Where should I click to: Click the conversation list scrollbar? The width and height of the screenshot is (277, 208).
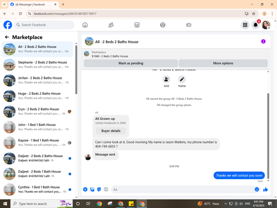pos(76,69)
